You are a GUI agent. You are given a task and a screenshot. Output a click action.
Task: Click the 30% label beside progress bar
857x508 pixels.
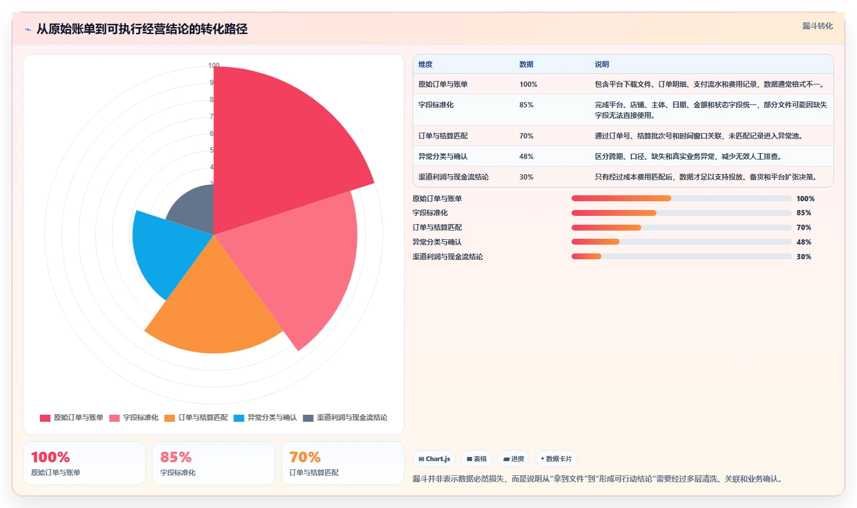(x=804, y=257)
